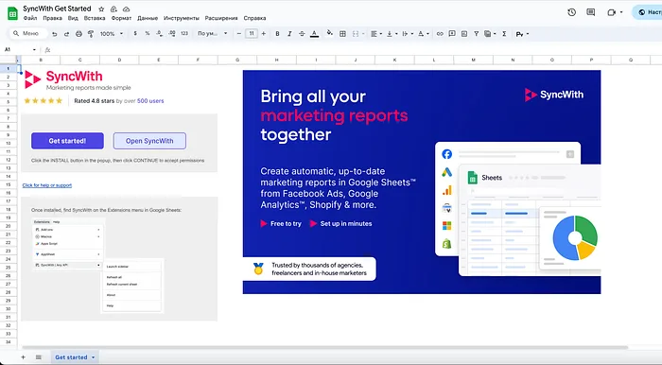Click the merge cells icon

356,34
